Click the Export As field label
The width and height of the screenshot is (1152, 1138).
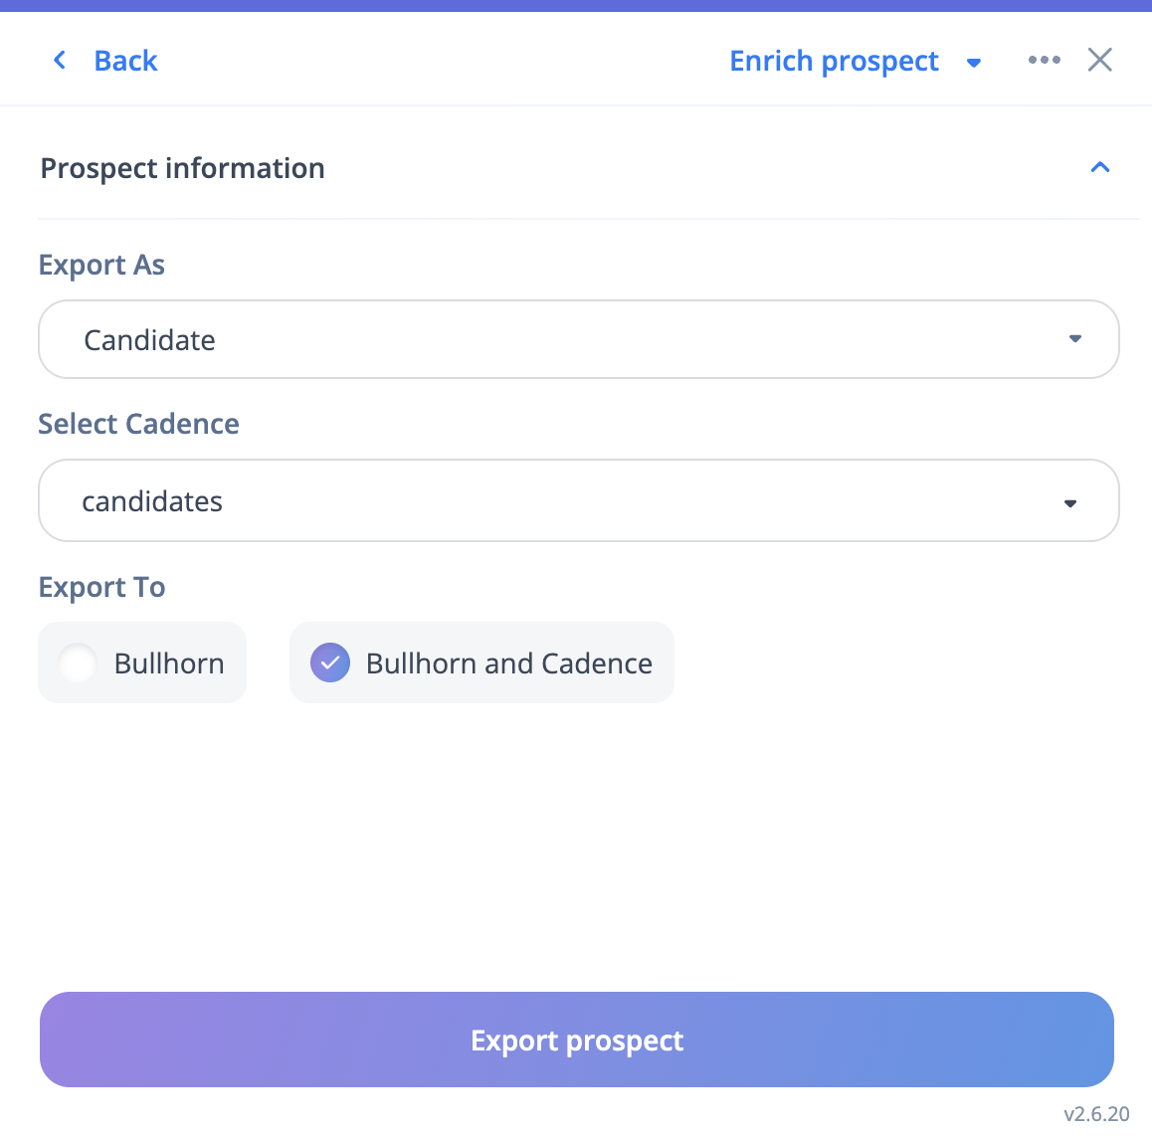pyautogui.click(x=101, y=265)
